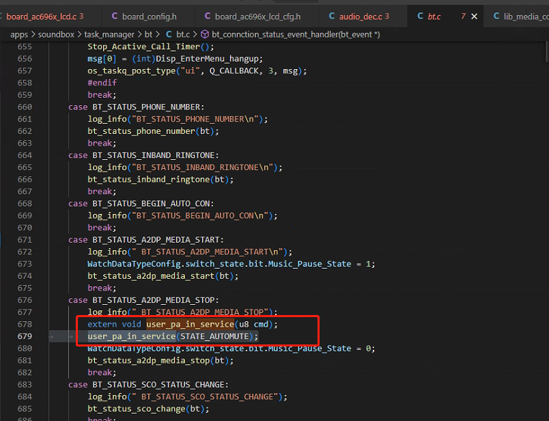Click Disp_EnterMenu_hangup on line 656
This screenshot has height=421, width=549.
pyautogui.click(x=208, y=59)
